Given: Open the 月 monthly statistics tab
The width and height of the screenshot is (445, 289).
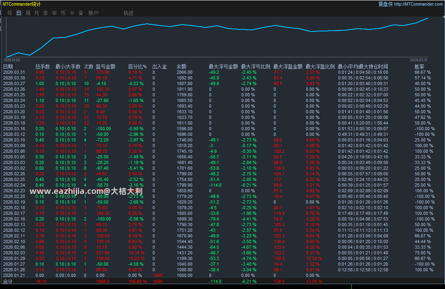Looking at the screenshot, I should (37, 13).
